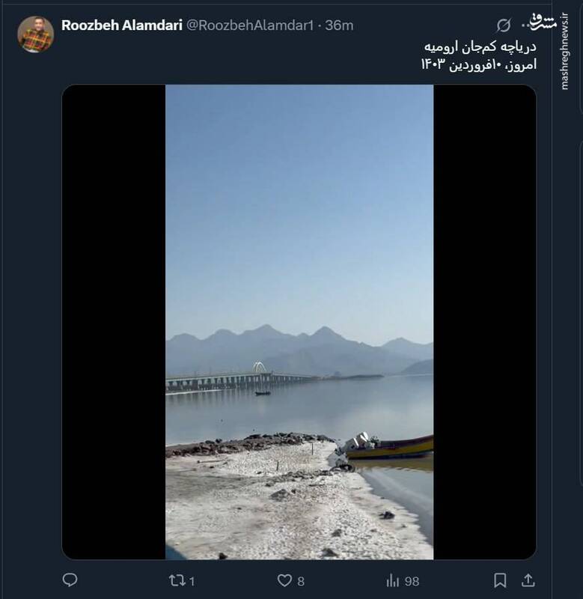Open the three-dot more options menu
583x599 pixels.
(x=529, y=25)
